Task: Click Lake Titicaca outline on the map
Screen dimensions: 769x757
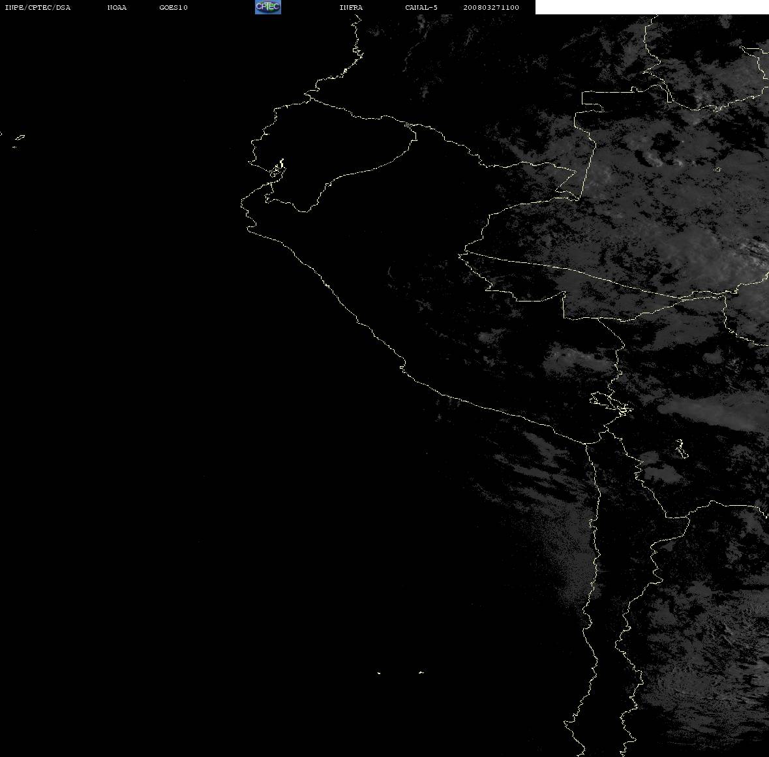Action: (x=611, y=403)
